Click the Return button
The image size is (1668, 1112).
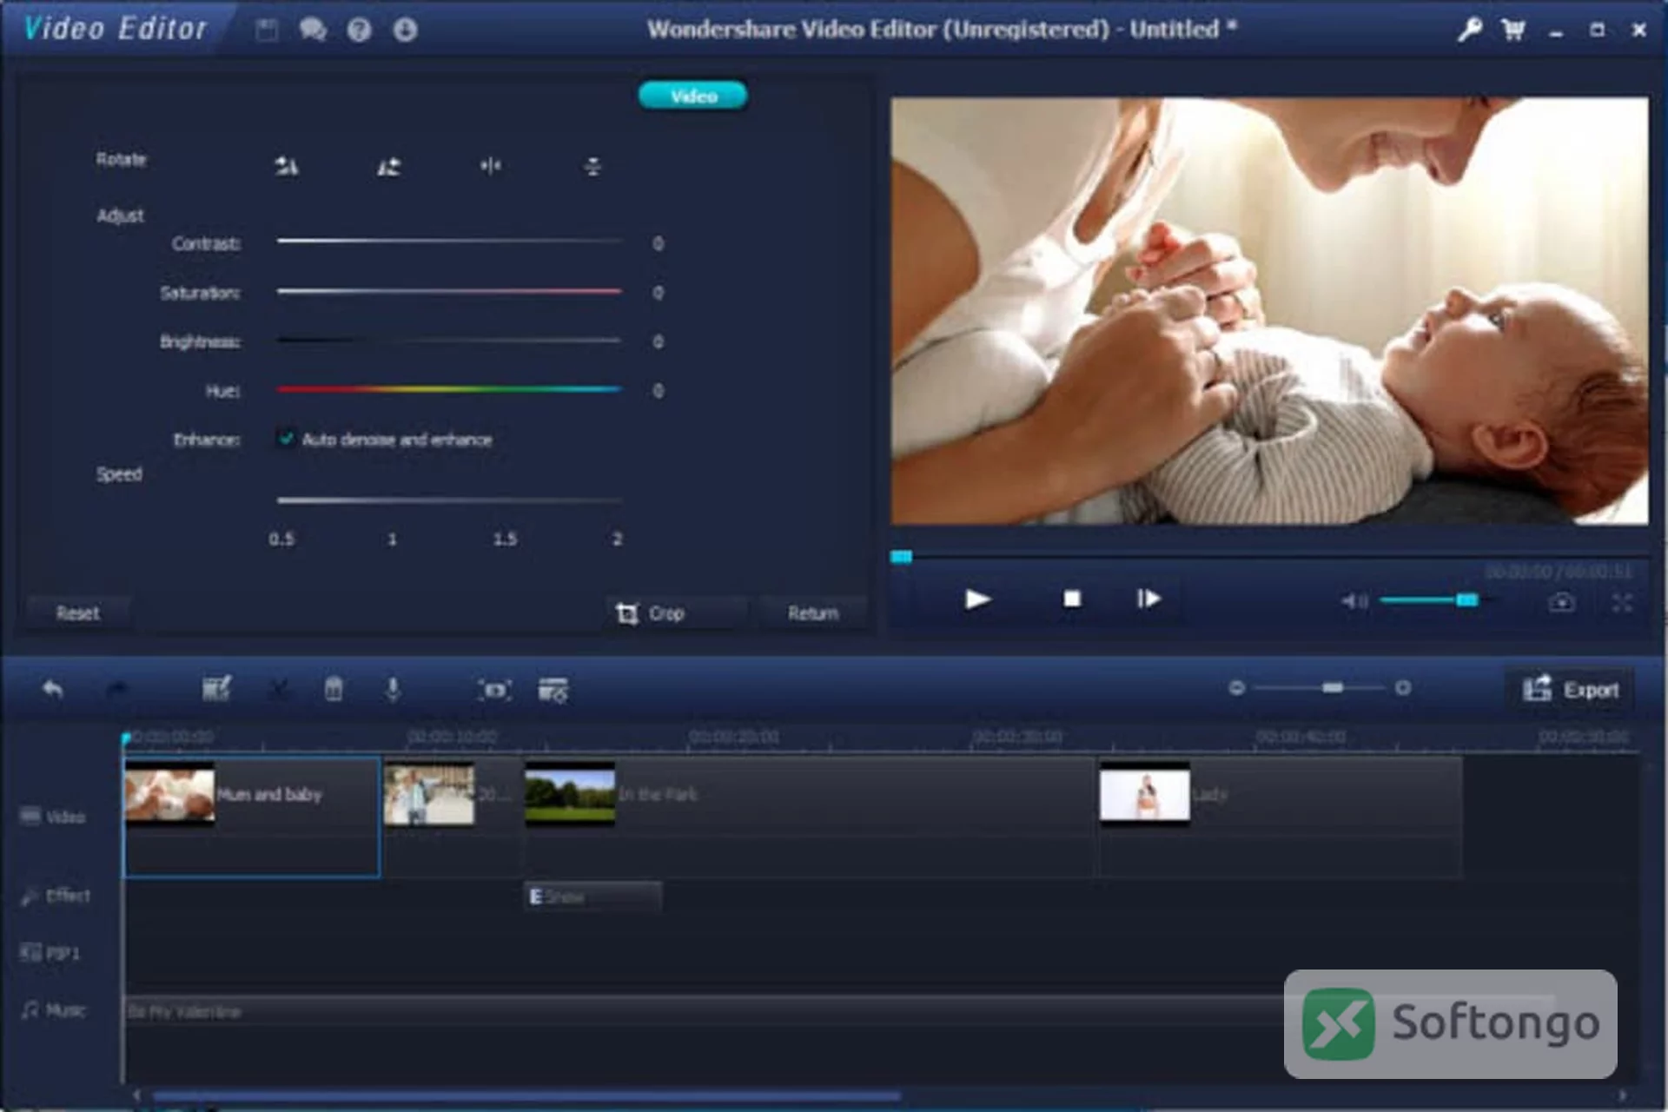(813, 613)
